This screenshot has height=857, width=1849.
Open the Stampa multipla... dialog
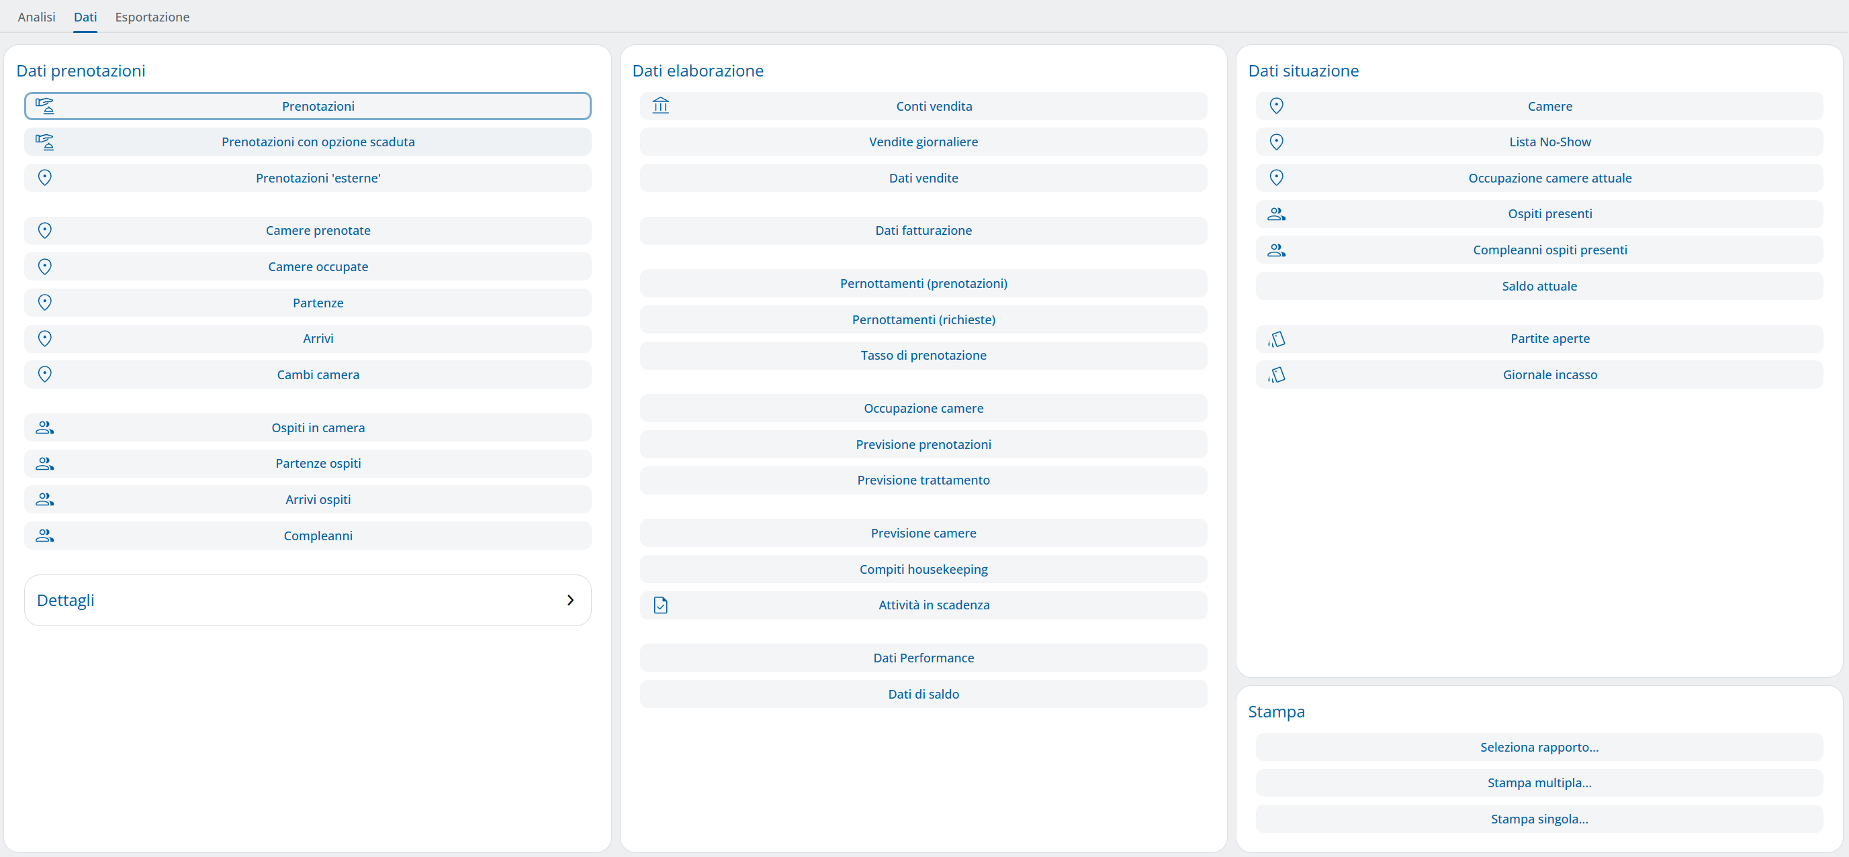click(1539, 783)
